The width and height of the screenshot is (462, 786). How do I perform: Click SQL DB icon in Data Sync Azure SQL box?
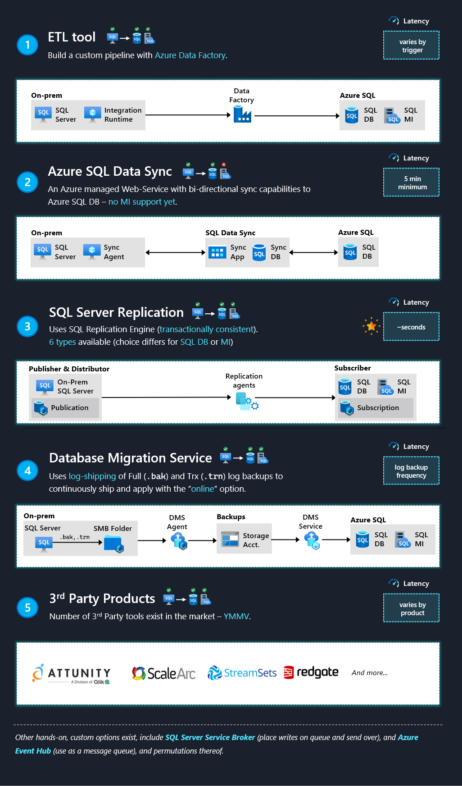[350, 252]
